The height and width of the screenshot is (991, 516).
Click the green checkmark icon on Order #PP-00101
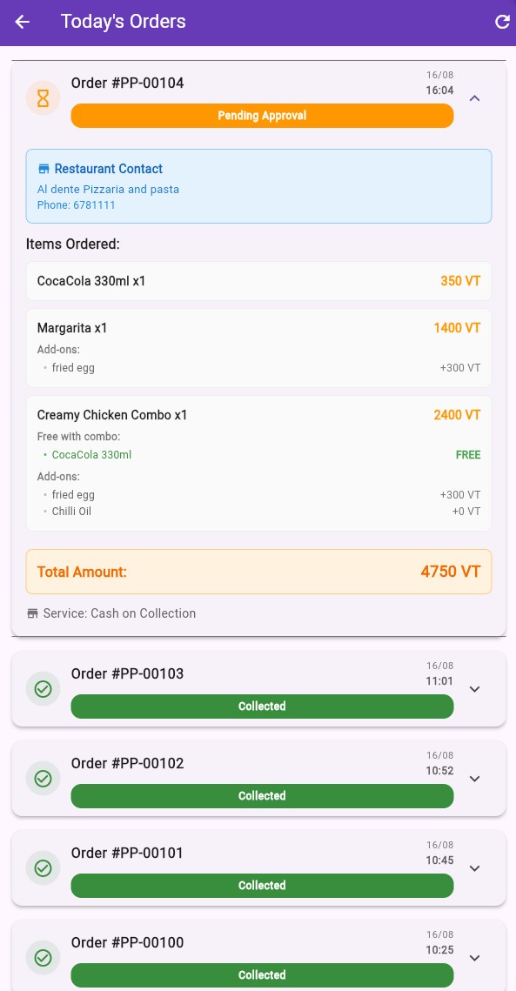[x=43, y=867]
